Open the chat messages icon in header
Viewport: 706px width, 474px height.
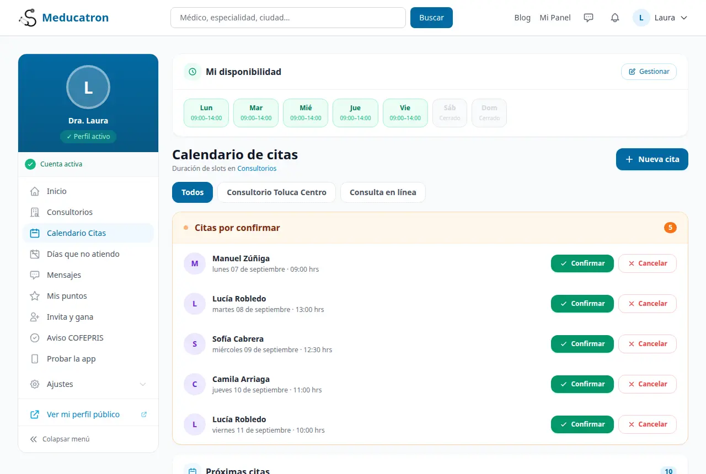point(589,18)
